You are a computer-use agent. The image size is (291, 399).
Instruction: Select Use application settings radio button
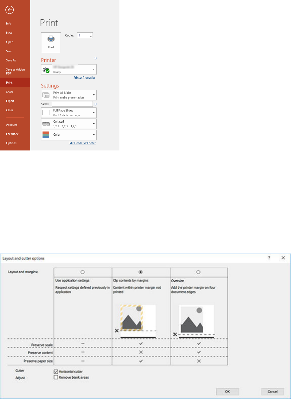pos(82,272)
